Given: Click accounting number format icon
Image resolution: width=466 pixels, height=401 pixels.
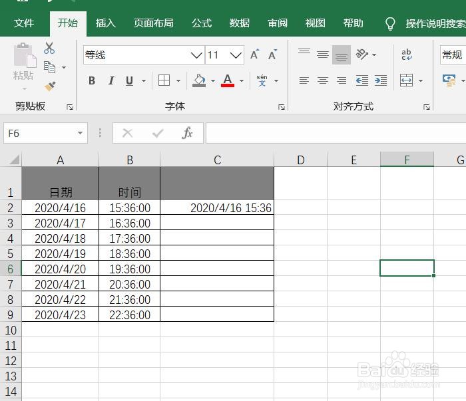Looking at the screenshot, I should 449,80.
